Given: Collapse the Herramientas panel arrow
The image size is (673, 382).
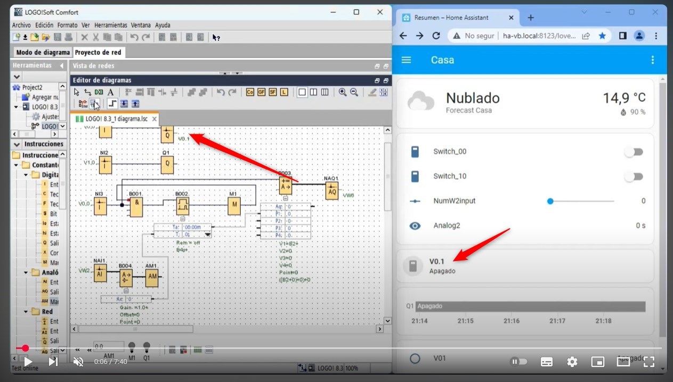Looking at the screenshot, I should pos(61,66).
